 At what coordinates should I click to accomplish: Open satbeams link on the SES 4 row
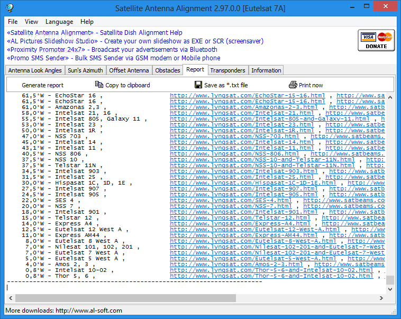344,200
